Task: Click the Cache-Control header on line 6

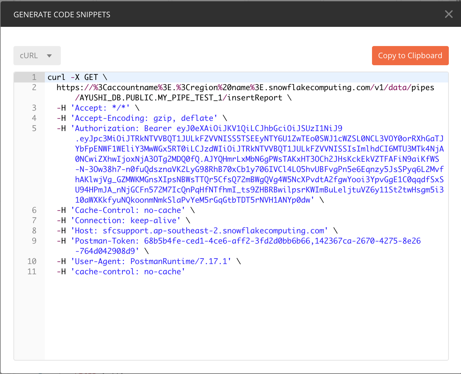Action: coord(128,210)
